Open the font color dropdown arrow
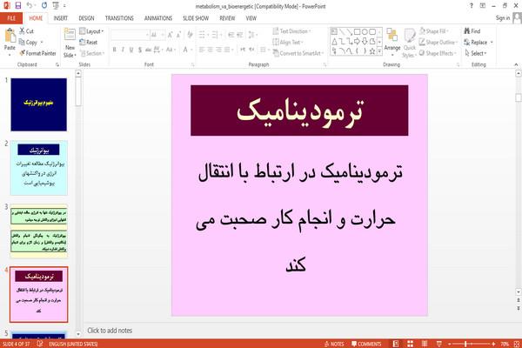The width and height of the screenshot is (522, 348). [191, 50]
